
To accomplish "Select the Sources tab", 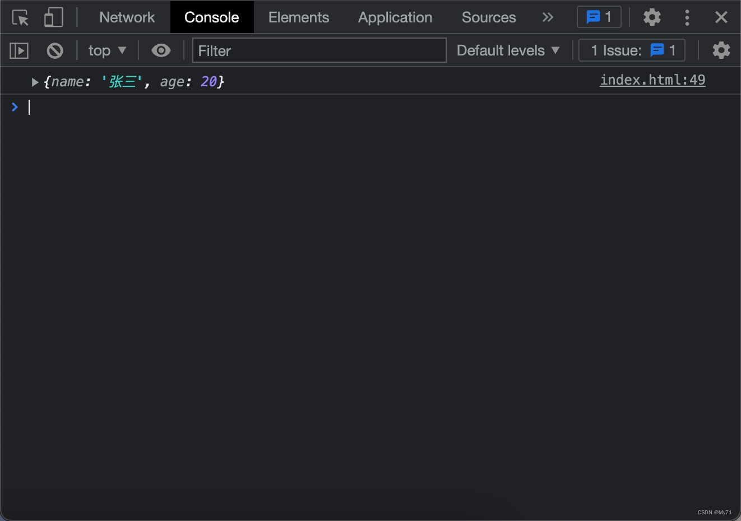I will (x=488, y=18).
